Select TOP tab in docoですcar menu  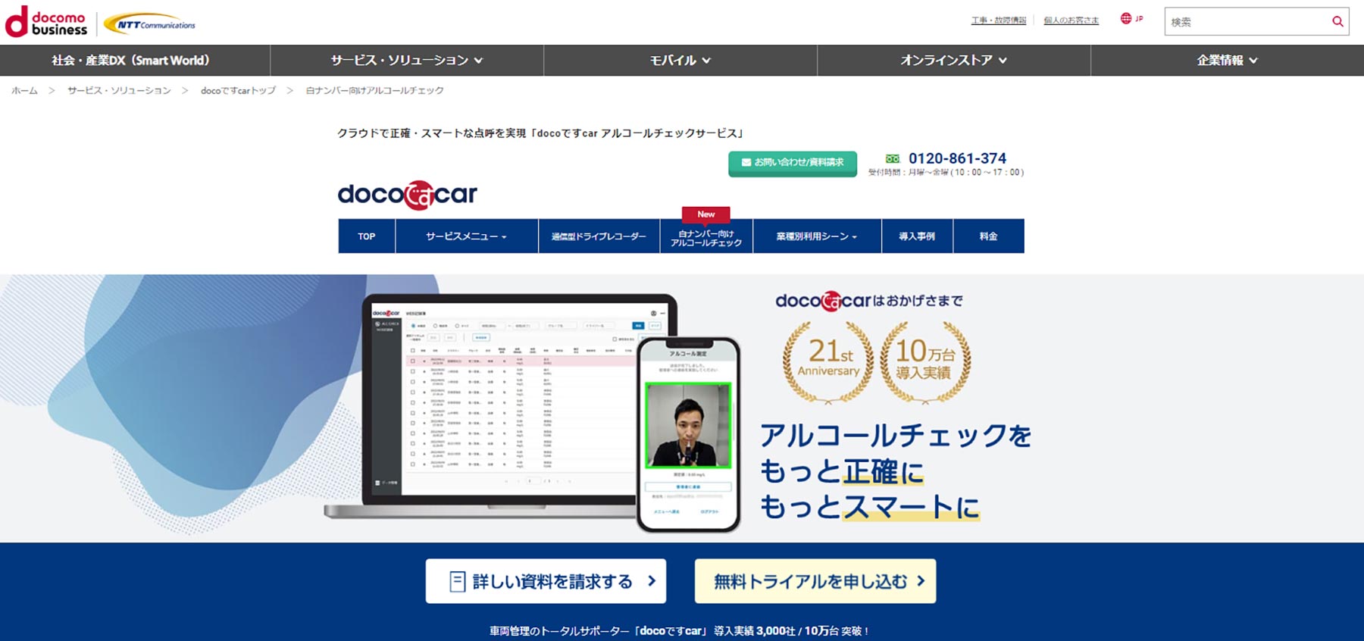tap(367, 236)
